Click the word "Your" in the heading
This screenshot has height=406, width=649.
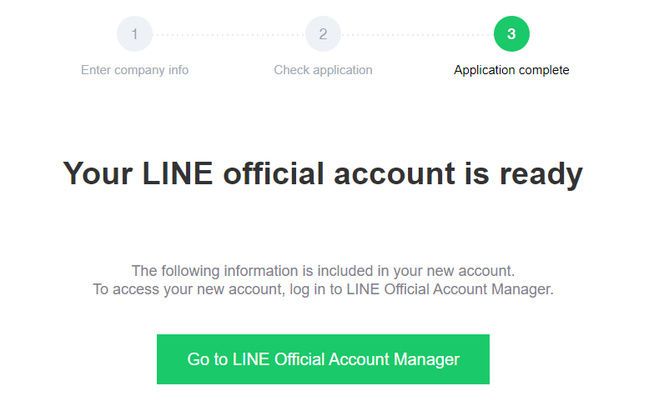95,173
